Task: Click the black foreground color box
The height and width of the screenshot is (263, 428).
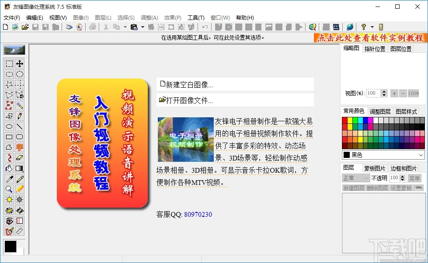Action: (10, 246)
